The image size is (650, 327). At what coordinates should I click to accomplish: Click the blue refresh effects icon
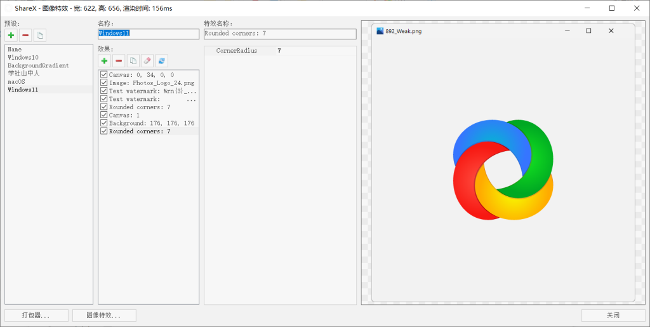(162, 61)
